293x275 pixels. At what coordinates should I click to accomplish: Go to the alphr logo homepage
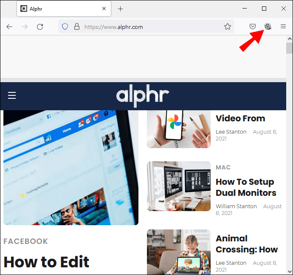coord(143,95)
